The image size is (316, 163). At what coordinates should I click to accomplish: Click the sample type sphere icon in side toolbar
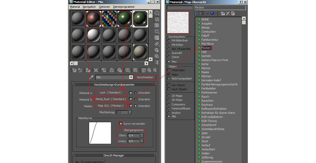(x=157, y=13)
